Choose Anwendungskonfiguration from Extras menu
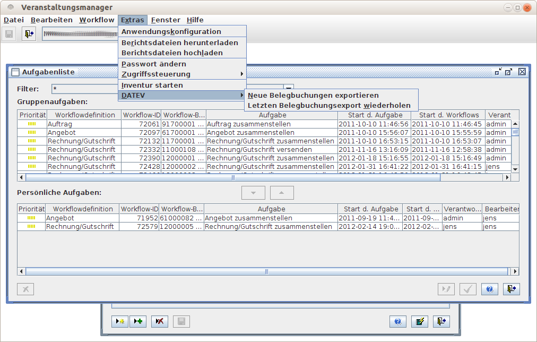Viewport: 537px width, 342px height. 171,31
